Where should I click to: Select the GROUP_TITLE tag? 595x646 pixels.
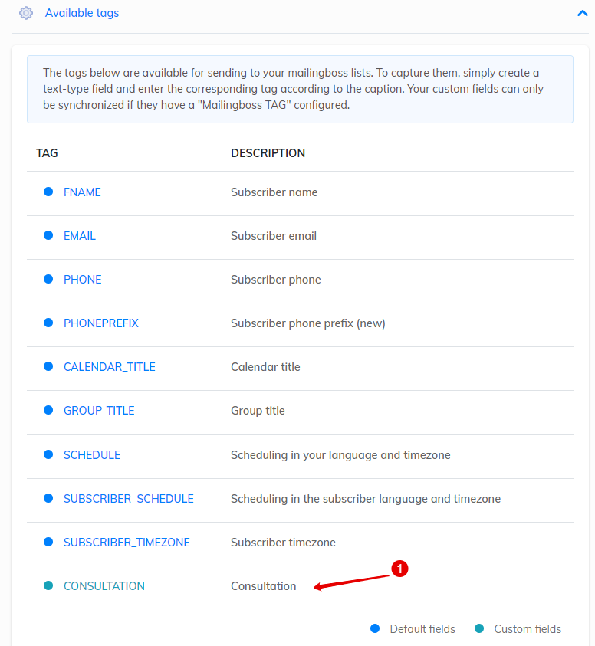click(99, 411)
